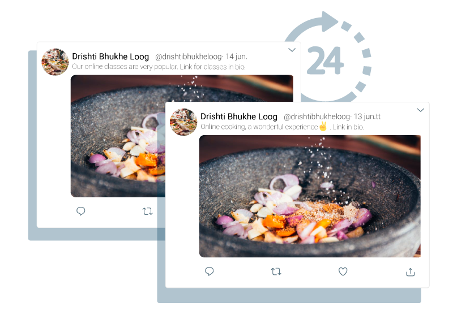Screen dimensions: 453x324
Task: Expand the chevron menu on the 13 jun tweet
Action: 420,110
